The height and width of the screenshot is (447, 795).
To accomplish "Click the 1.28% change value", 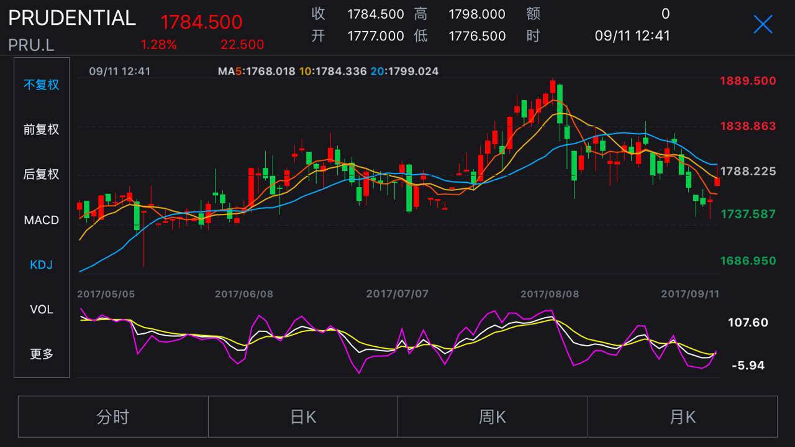I will pos(159,45).
